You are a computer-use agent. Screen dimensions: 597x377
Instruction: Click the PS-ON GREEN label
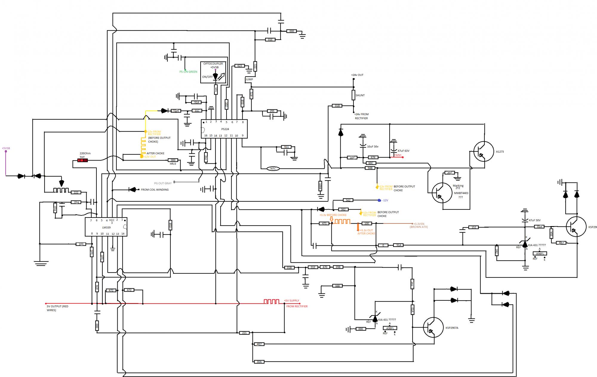pos(188,72)
